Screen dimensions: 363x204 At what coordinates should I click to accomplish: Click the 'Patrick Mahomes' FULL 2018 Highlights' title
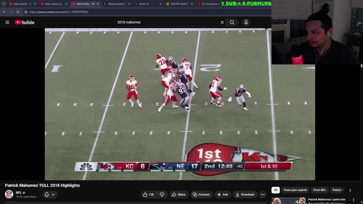coord(42,185)
